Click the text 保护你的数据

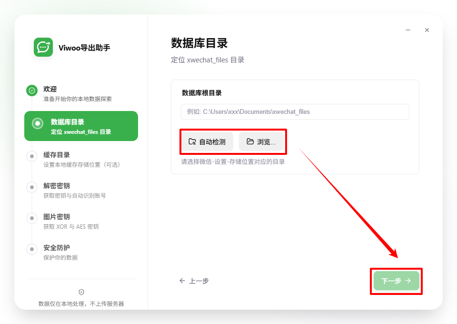[60, 257]
